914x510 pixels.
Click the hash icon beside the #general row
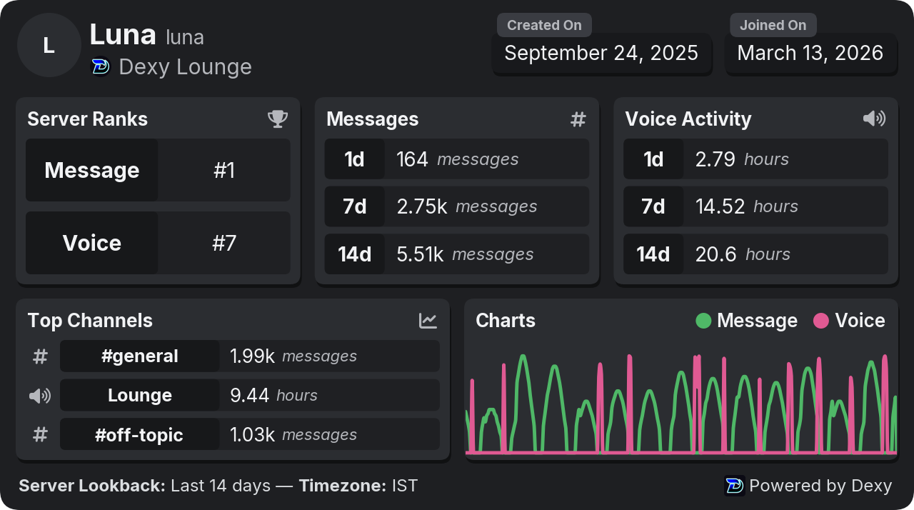[40, 356]
